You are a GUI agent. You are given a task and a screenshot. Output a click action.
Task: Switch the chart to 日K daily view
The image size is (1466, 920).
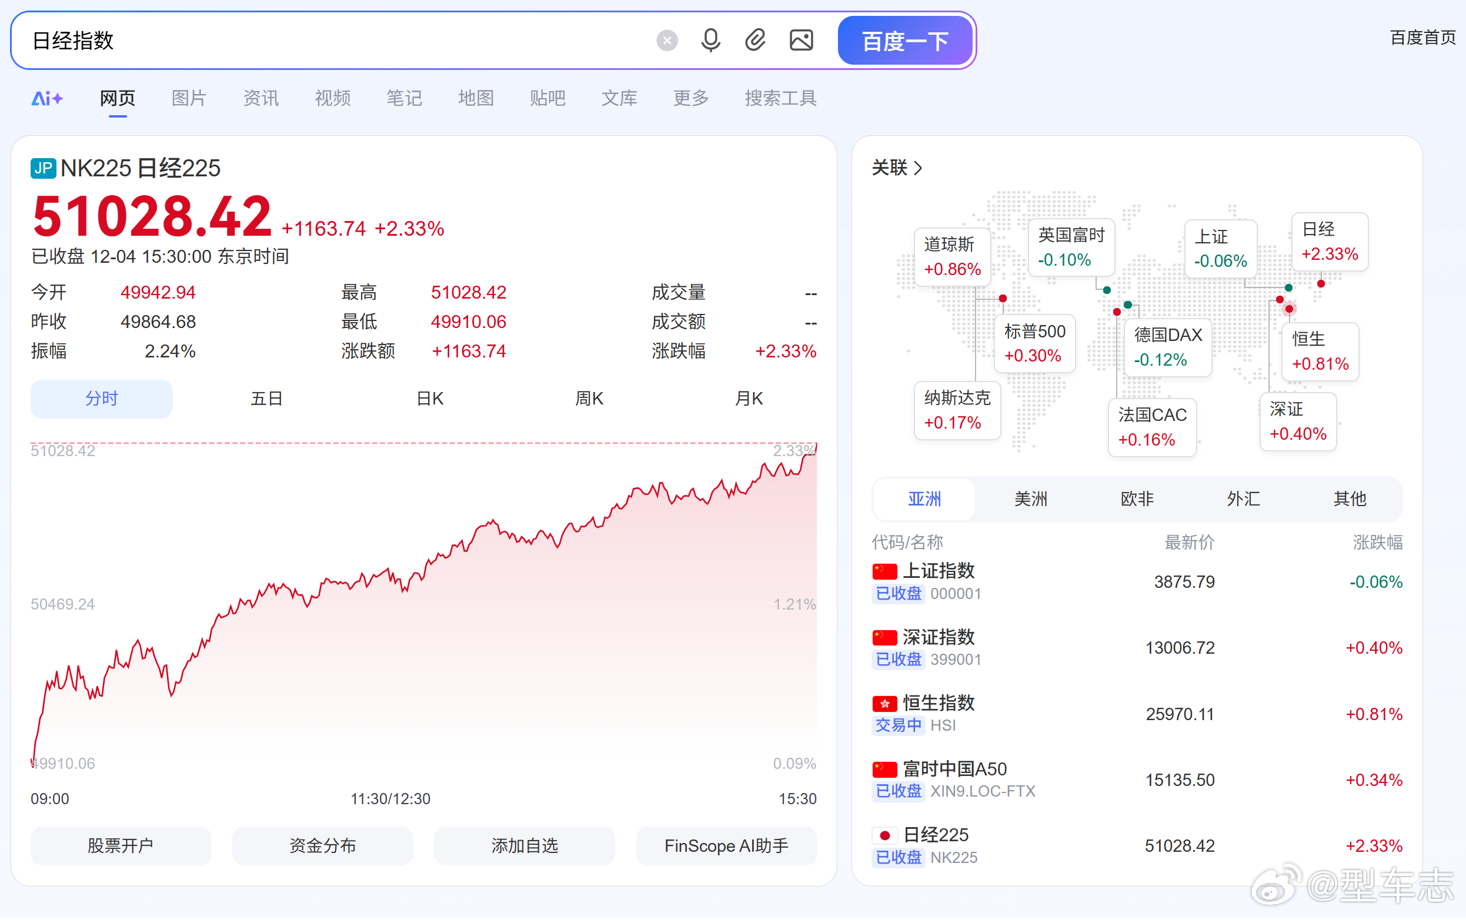click(430, 399)
